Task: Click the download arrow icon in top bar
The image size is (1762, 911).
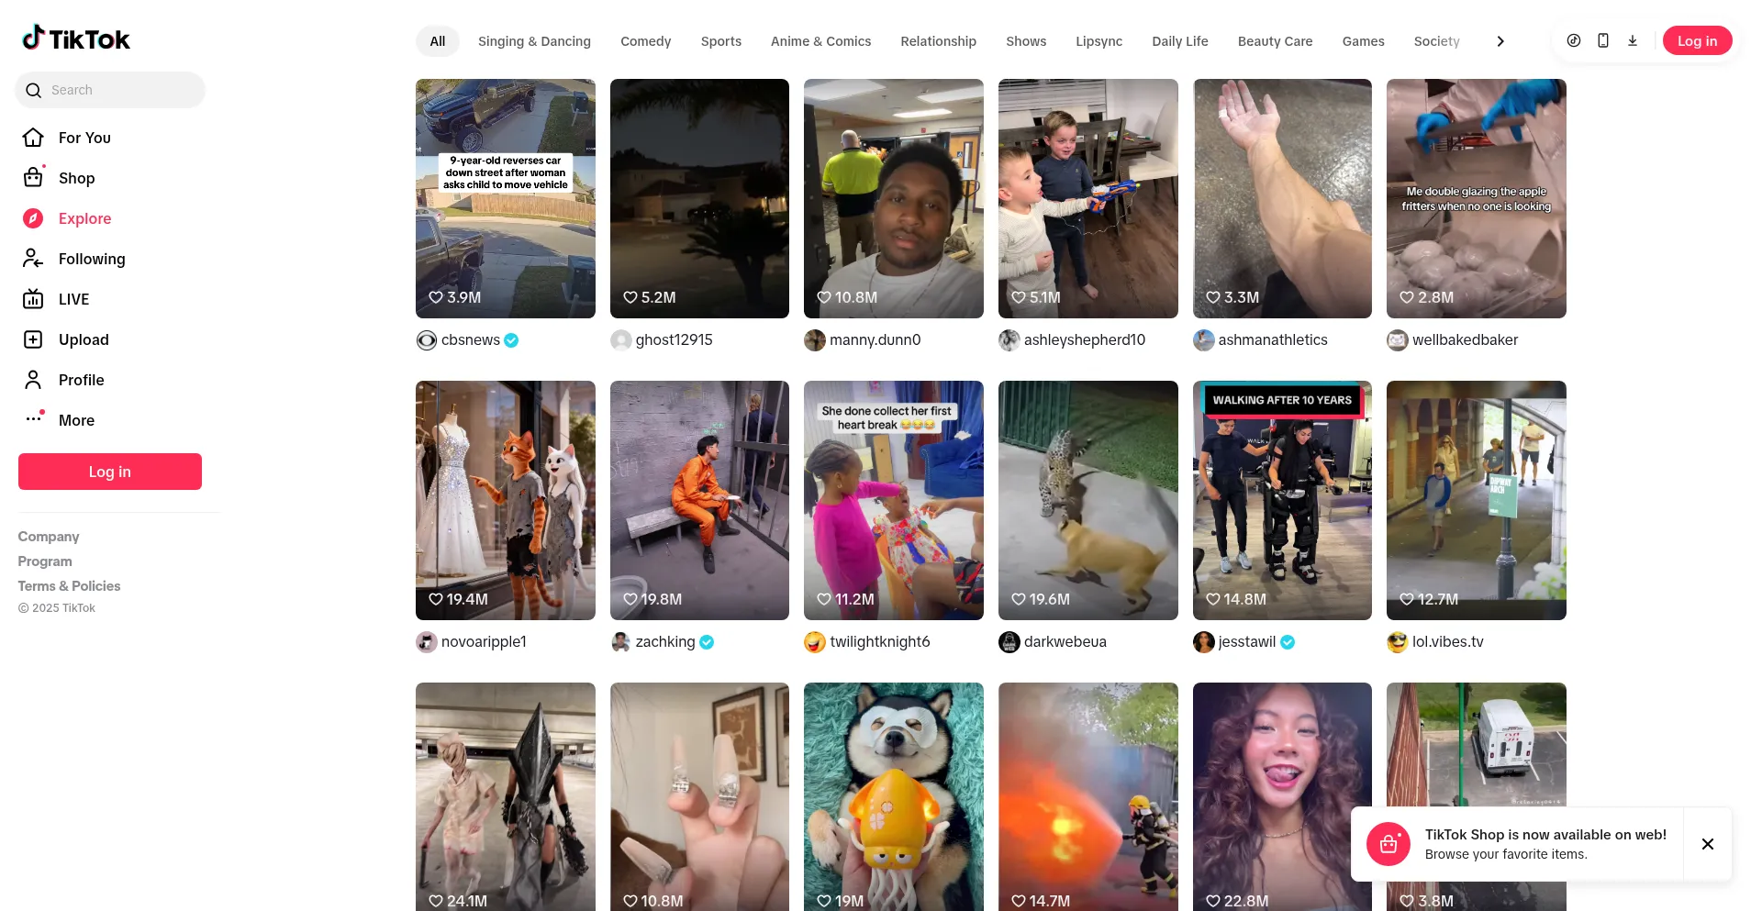Action: point(1633,40)
